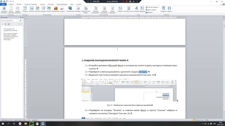The height and width of the screenshot is (126, 225).
Task: Insert a page break (Разрыв страницы)
Action: point(18,10)
